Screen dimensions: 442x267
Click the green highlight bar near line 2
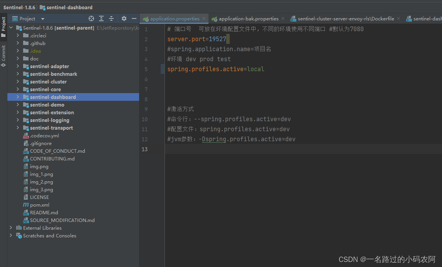[227, 38]
